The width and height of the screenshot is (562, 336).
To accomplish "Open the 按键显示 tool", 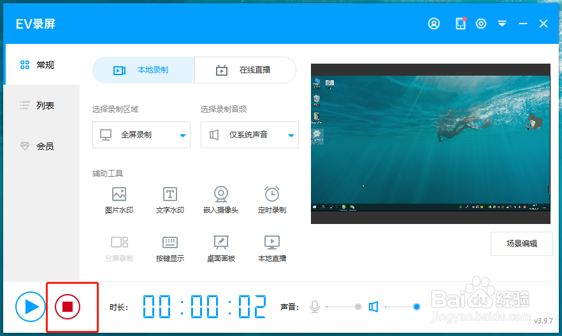I will (170, 249).
